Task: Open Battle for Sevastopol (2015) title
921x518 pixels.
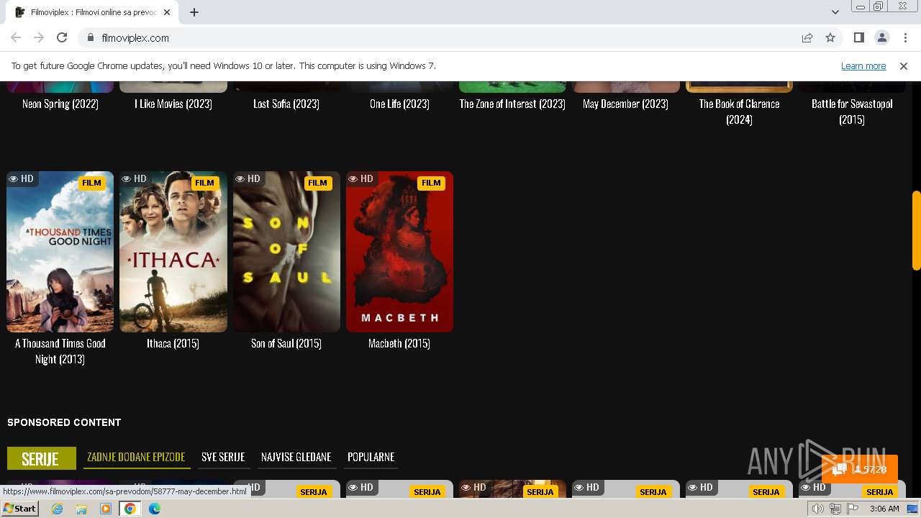Action: (x=852, y=112)
